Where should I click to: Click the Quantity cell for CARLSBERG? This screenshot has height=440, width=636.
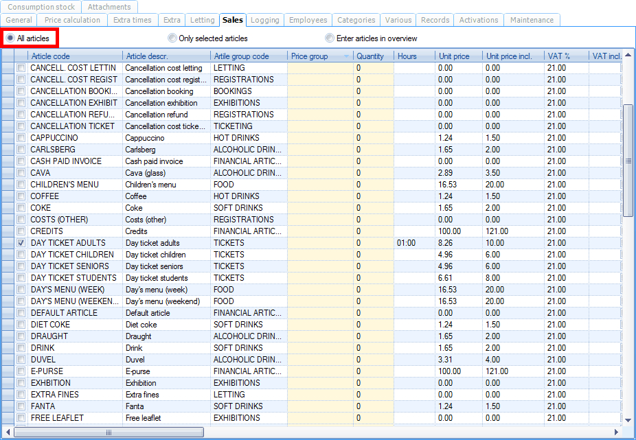click(x=374, y=150)
